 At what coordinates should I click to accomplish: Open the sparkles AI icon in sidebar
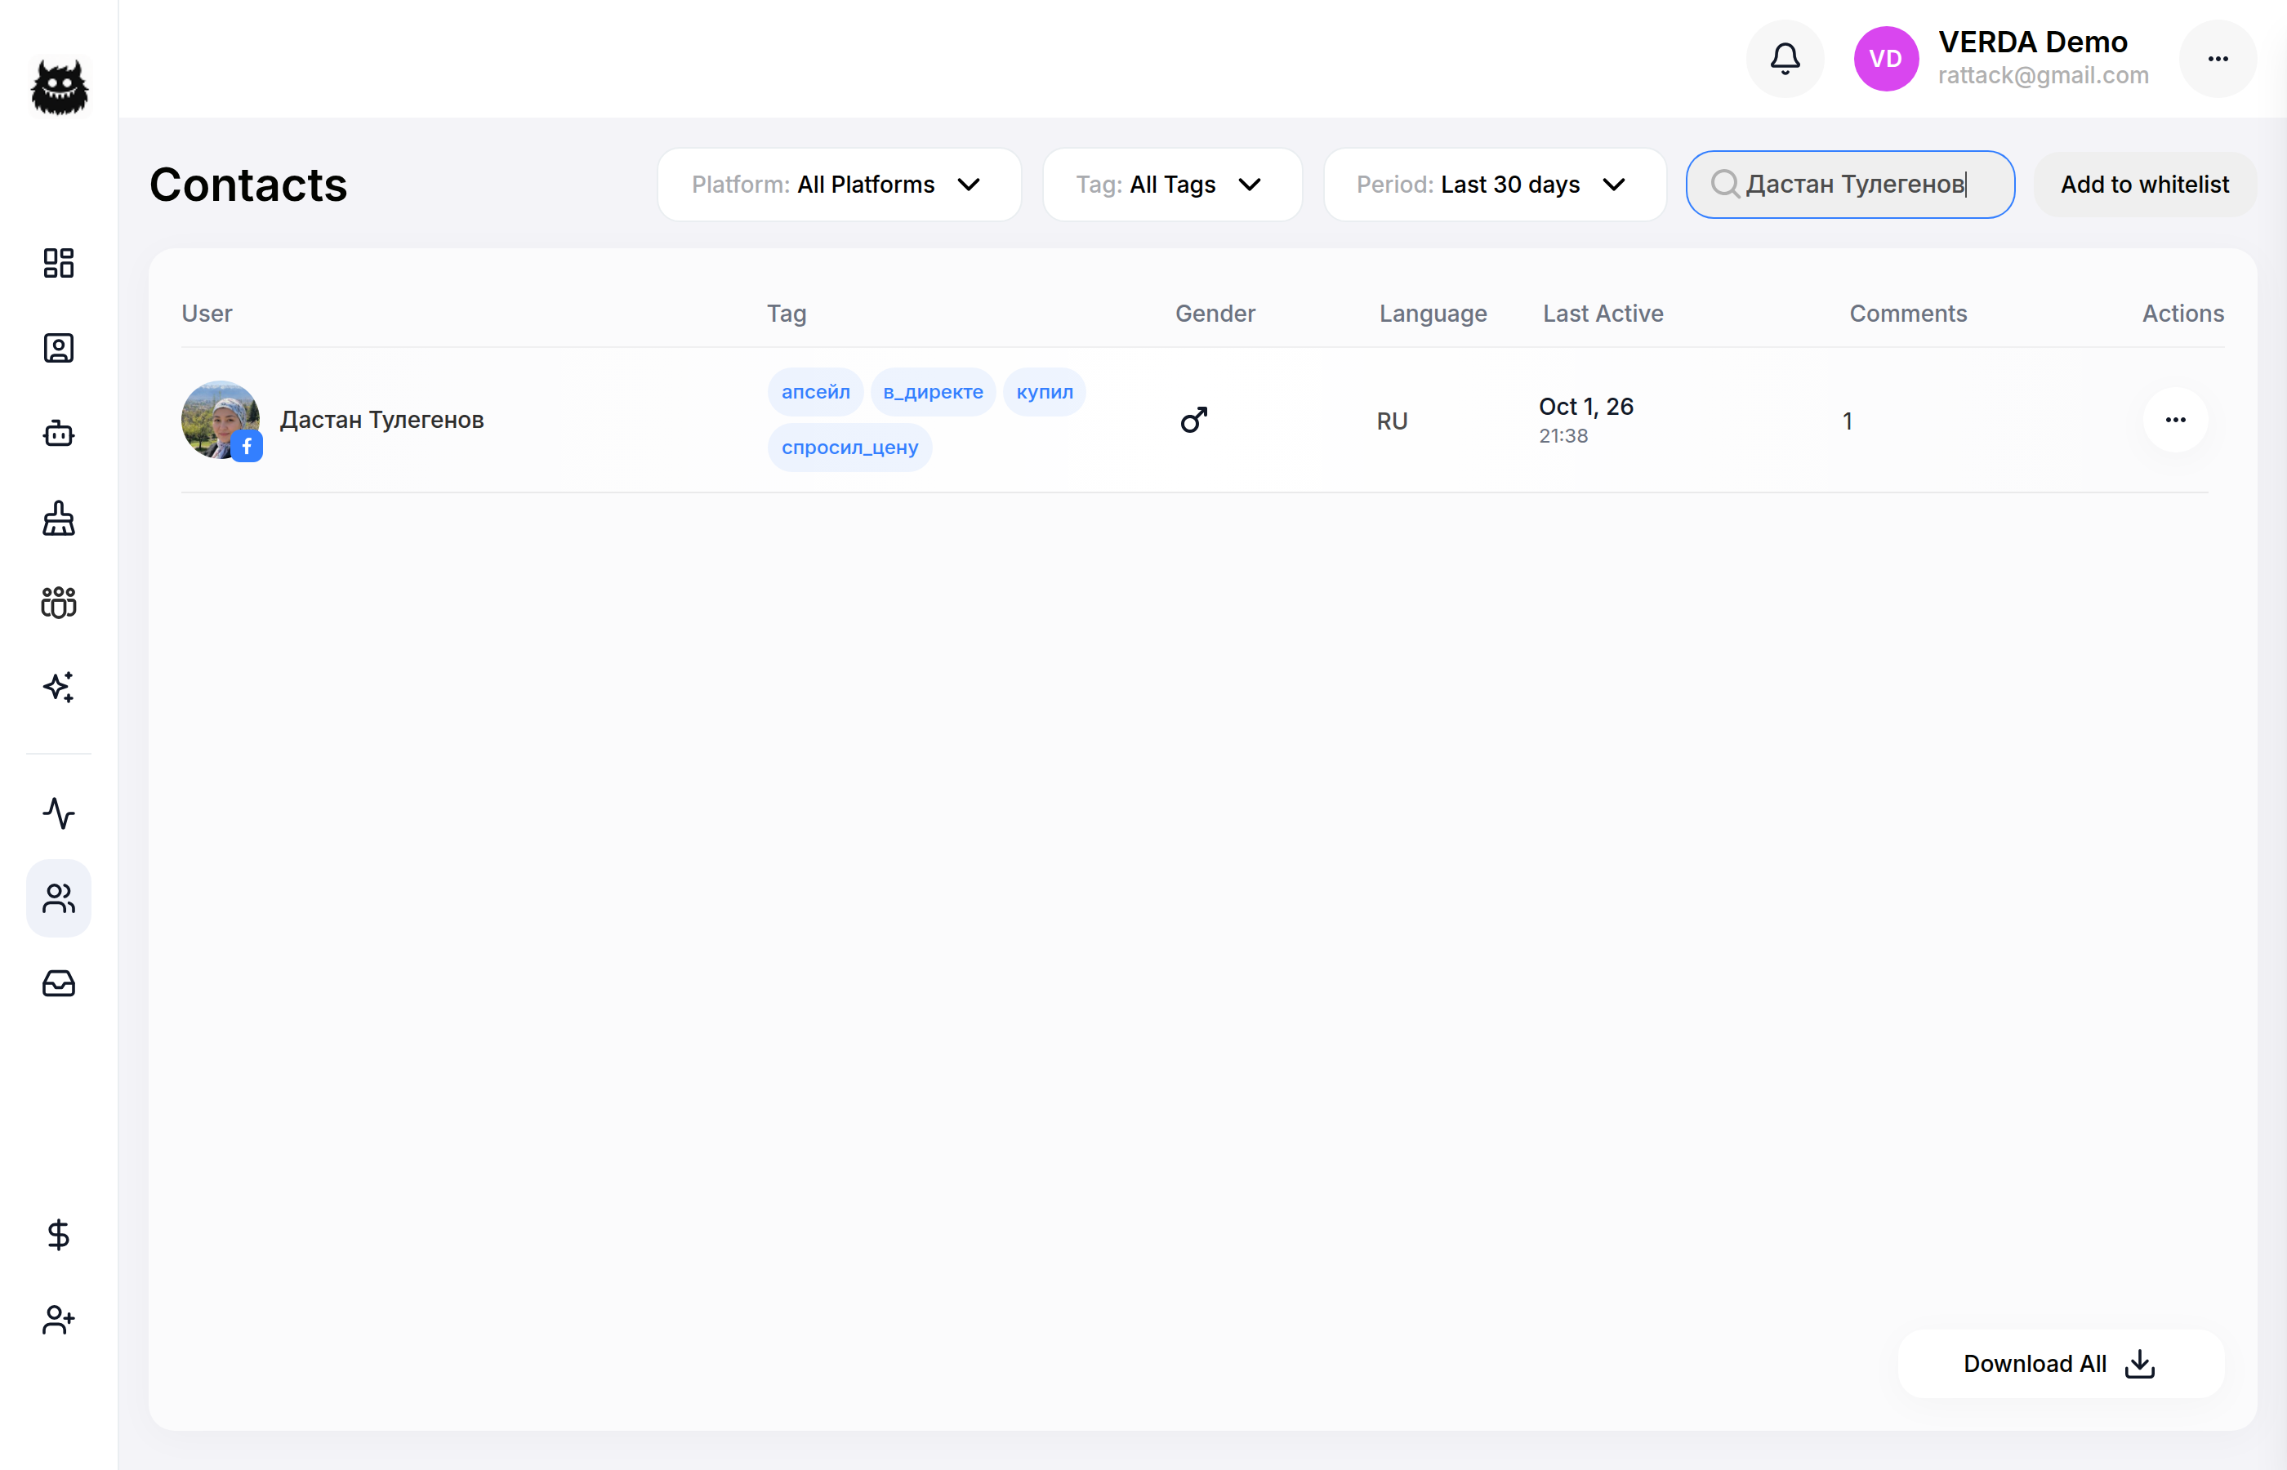pyautogui.click(x=58, y=688)
